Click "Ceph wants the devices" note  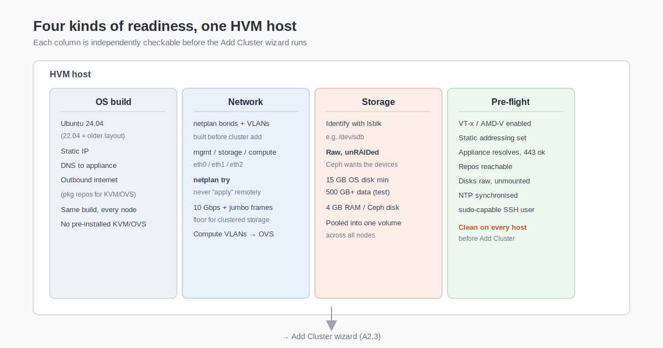pyautogui.click(x=362, y=165)
